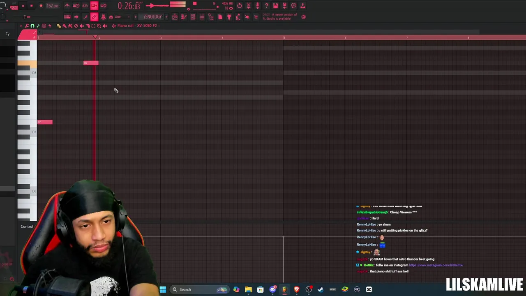Open the Playlist view icon
526x296 pixels.
[x=175, y=17]
